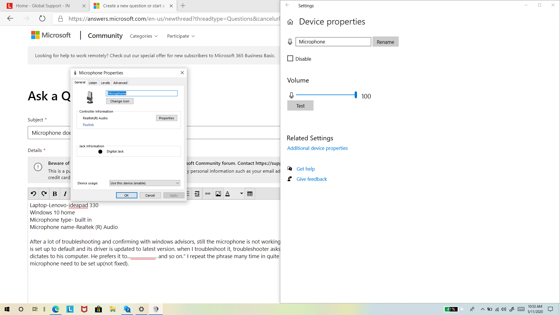Open Get Help app from taskbar
The width and height of the screenshot is (560, 315).
pyautogui.click(x=127, y=309)
